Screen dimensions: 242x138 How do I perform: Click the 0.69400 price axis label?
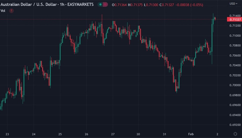point(235,115)
